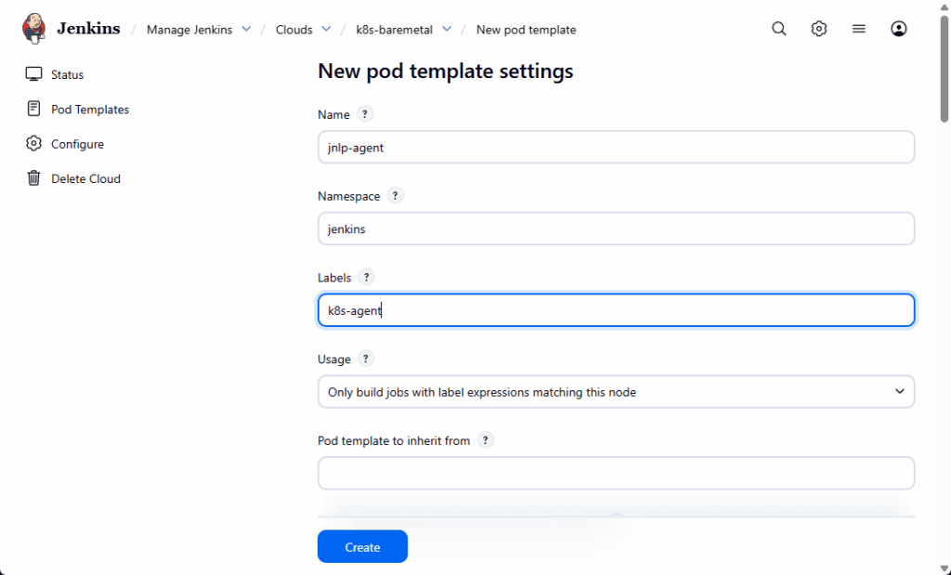Expand the Manage Jenkins breadcrumb chevron
This screenshot has width=951, height=575.
246,30
